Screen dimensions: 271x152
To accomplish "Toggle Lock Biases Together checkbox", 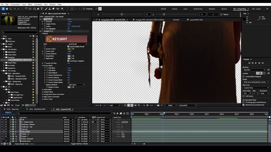I will pyautogui.click(x=68, y=61).
